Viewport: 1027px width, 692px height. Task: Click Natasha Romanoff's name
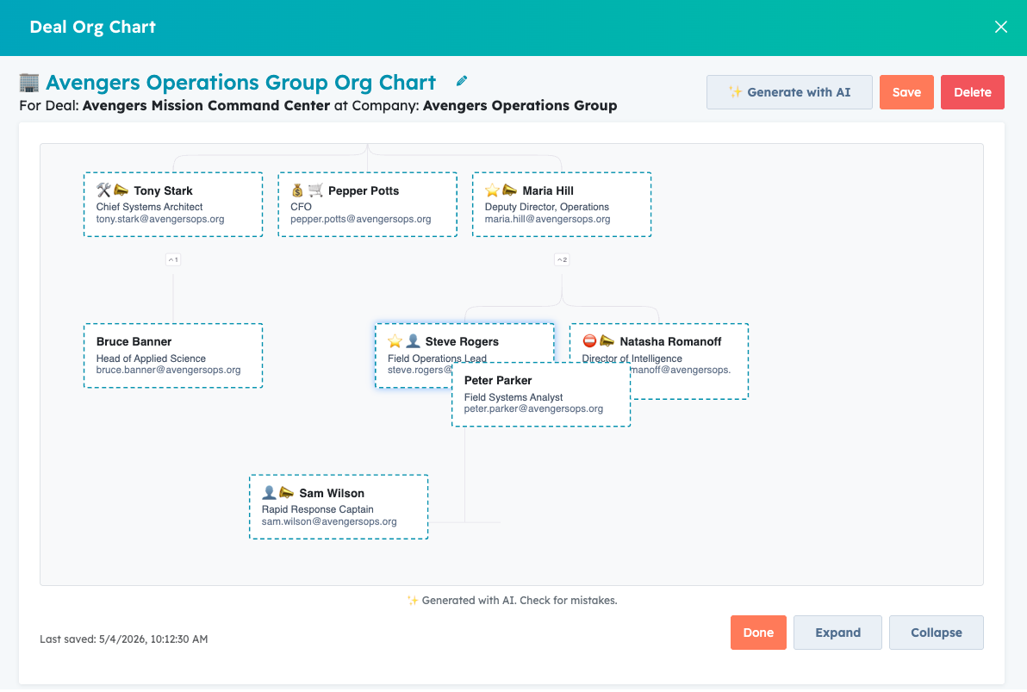[670, 341]
